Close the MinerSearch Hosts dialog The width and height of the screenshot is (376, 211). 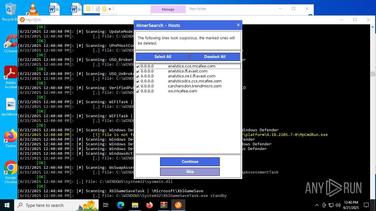pos(238,25)
